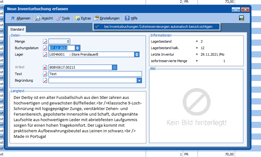The width and height of the screenshot is (261, 157).
Task: Select the Standard tab
Action: click(17, 29)
